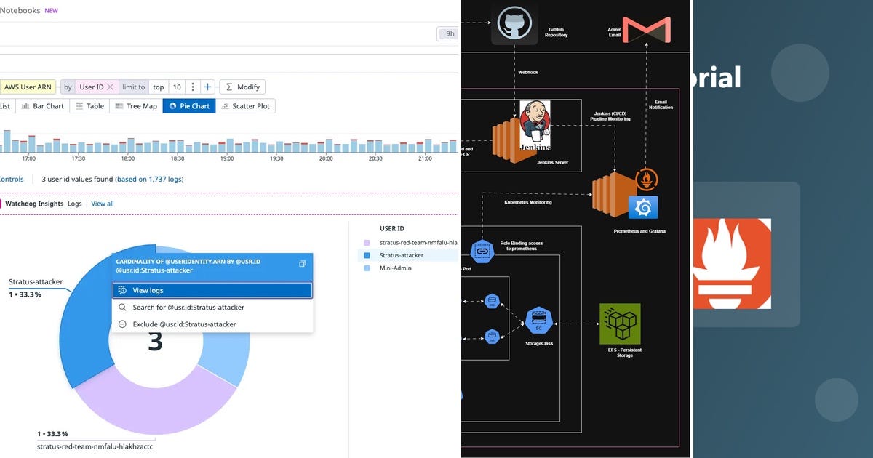Click the Webhook label in the diagram

(527, 72)
